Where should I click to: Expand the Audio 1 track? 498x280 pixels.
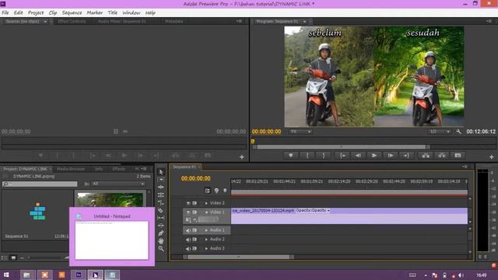tap(206, 230)
